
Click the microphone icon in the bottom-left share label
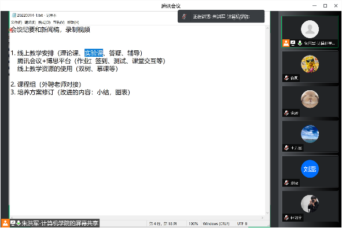coord(19,223)
